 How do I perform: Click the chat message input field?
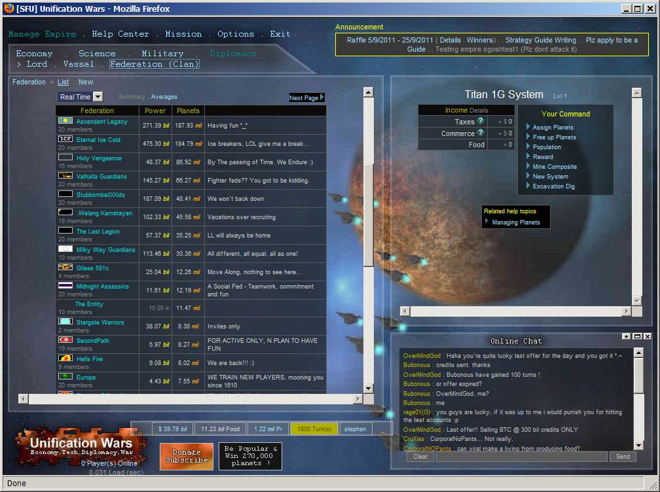(x=521, y=457)
